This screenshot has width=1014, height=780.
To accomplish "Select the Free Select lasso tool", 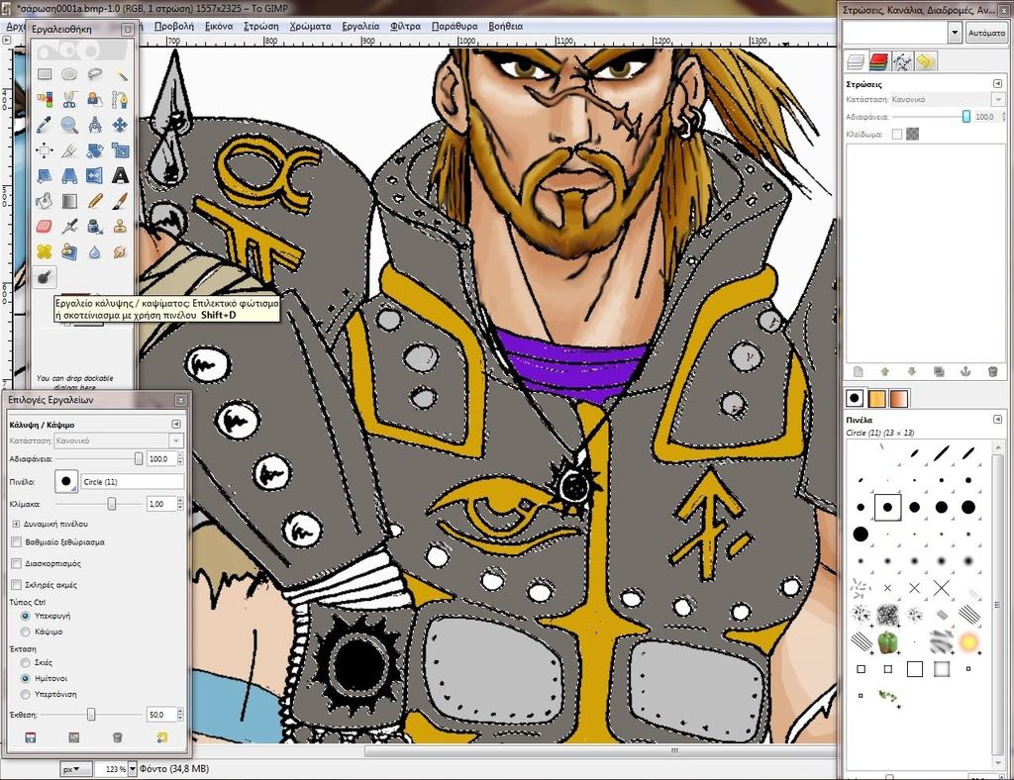I will click(x=94, y=74).
